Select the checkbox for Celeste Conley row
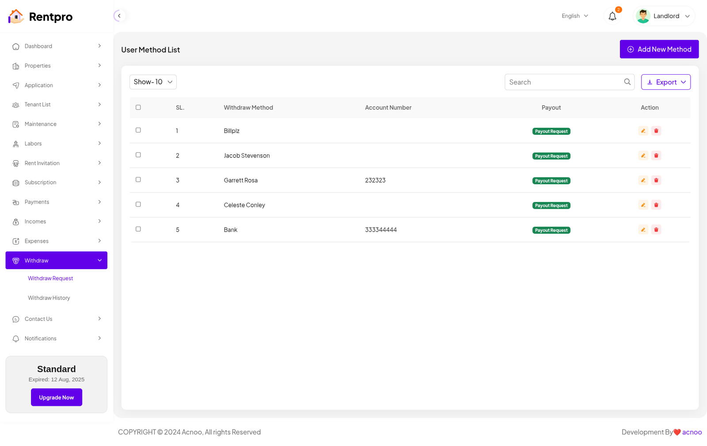The width and height of the screenshot is (707, 446). click(138, 205)
